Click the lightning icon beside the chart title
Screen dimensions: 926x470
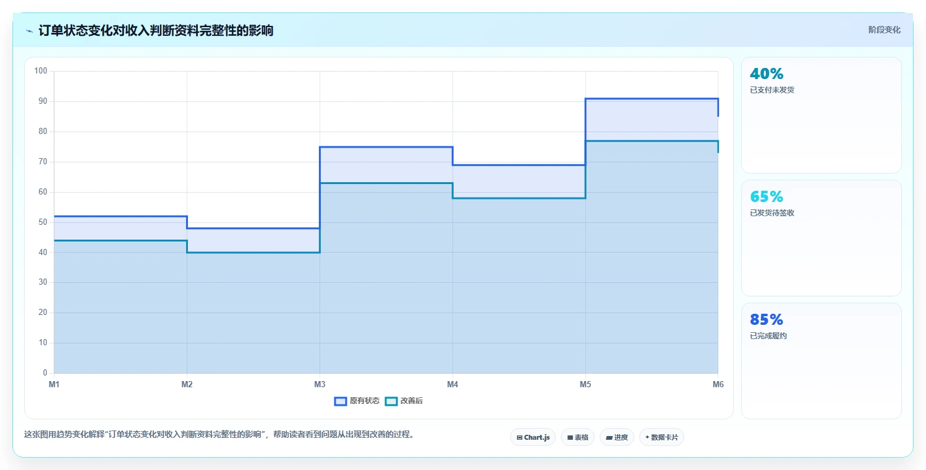30,31
